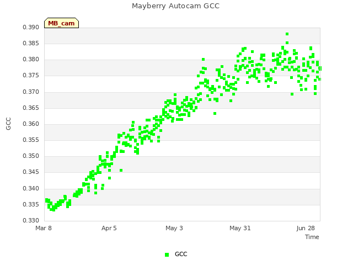Click the May 3 x-axis label

(x=174, y=228)
